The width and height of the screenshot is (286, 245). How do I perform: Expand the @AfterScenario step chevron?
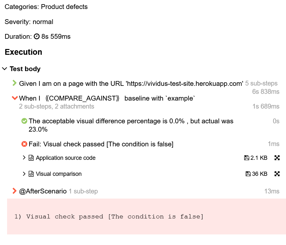pos(14,191)
